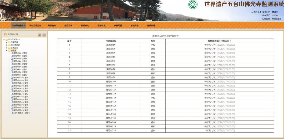Click the folder icon of 气象环境

[x=9, y=42]
